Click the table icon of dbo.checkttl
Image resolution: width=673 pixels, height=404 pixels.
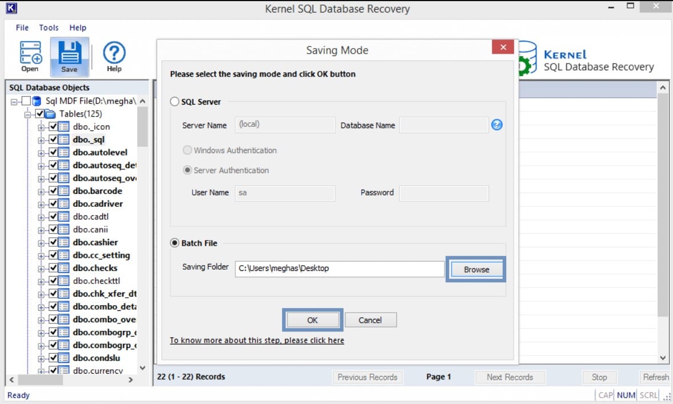pos(63,281)
